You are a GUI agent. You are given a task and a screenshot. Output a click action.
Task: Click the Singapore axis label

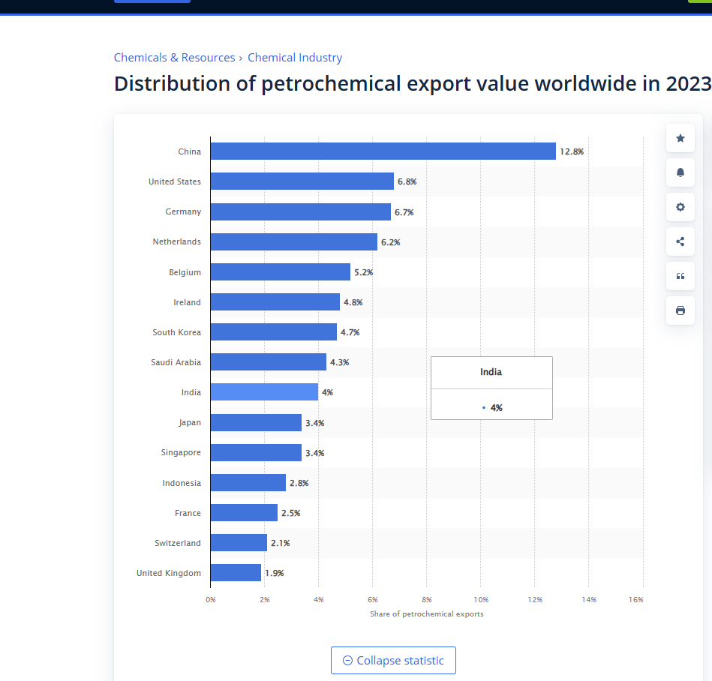coord(181,453)
